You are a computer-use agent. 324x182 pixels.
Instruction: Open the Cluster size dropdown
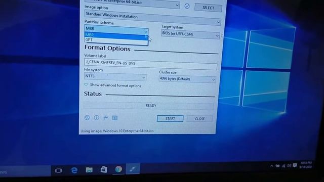click(187, 79)
